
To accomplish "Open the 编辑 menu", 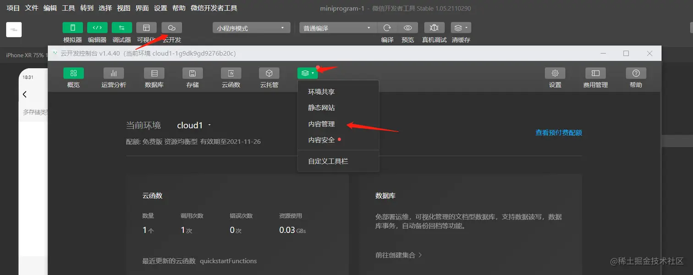I will [x=50, y=8].
